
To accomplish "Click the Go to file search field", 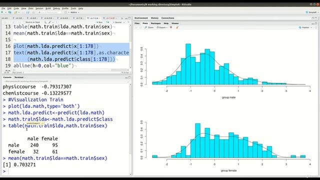I will (49, 12).
